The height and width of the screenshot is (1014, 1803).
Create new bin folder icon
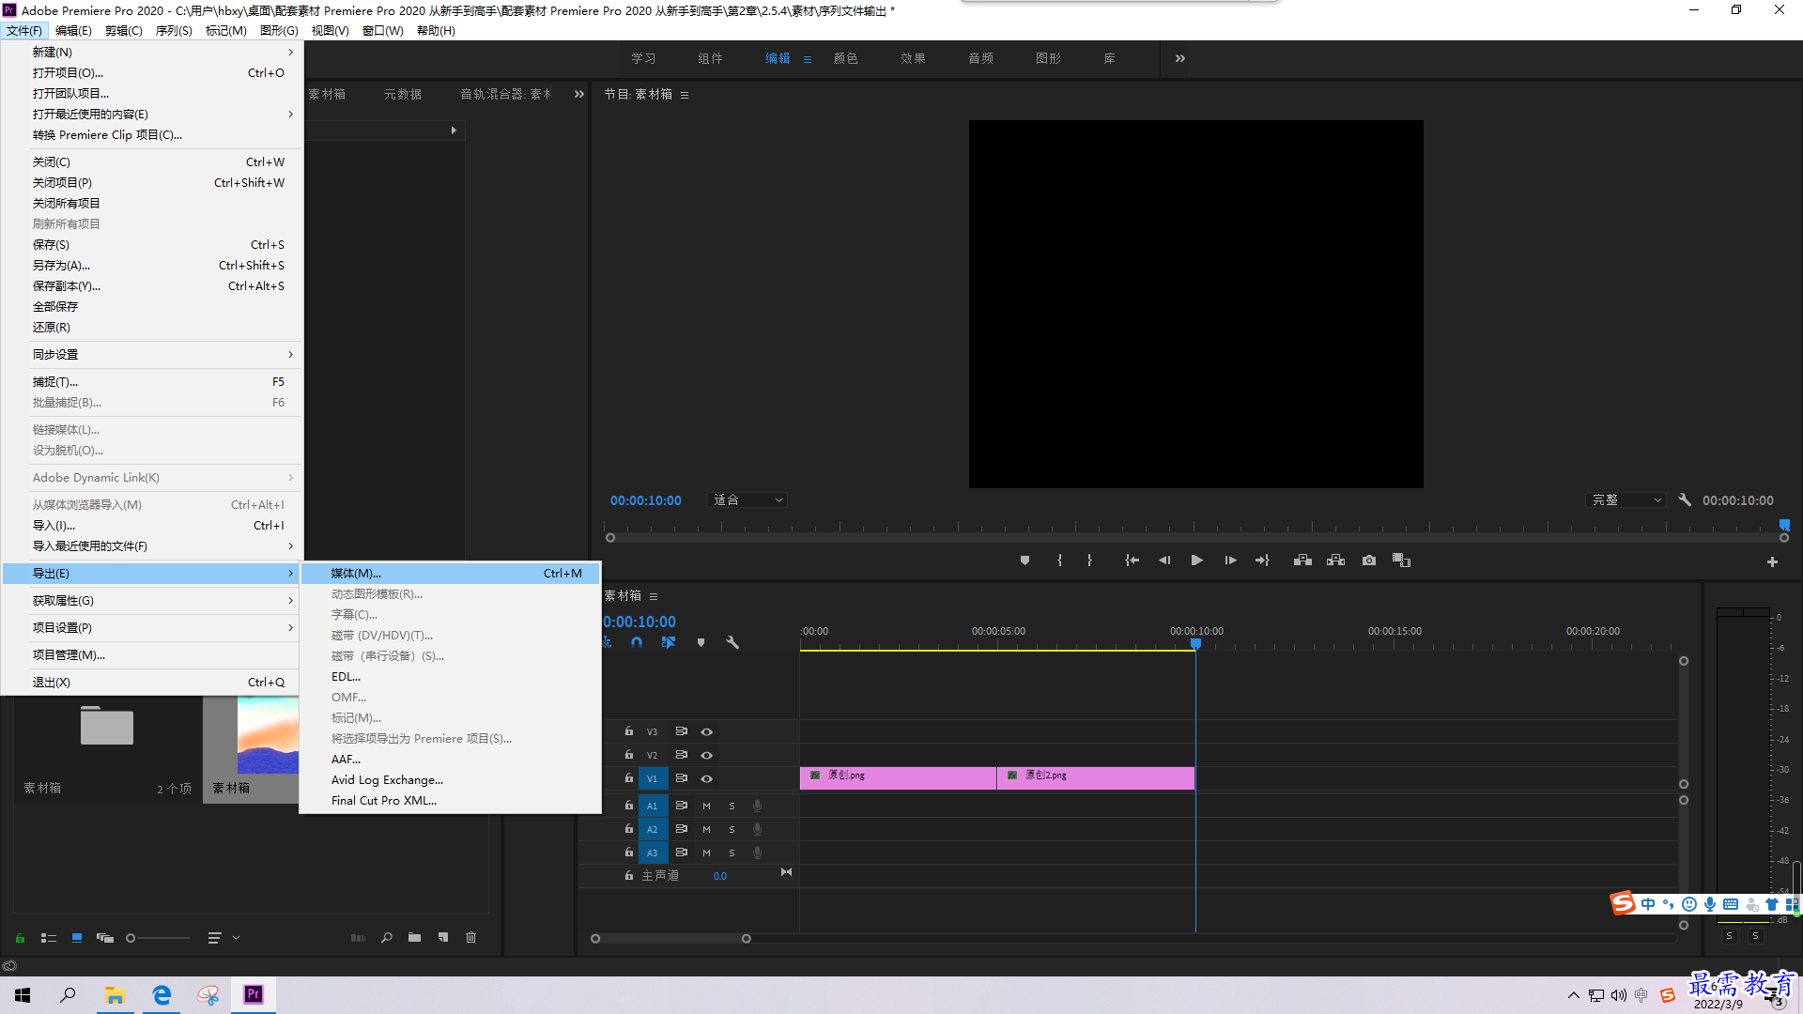(414, 937)
